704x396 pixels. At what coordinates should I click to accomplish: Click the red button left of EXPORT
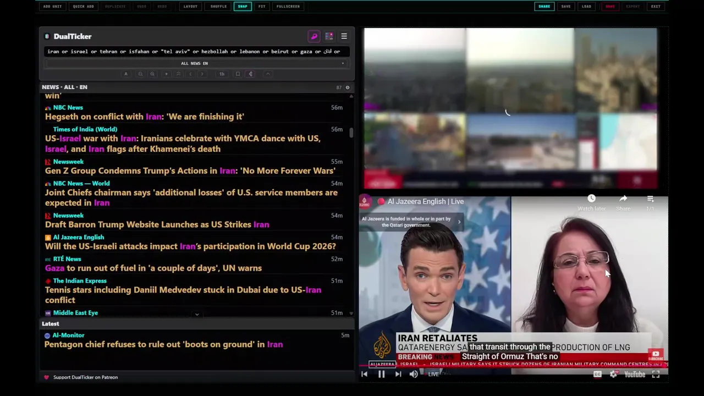pos(610,7)
